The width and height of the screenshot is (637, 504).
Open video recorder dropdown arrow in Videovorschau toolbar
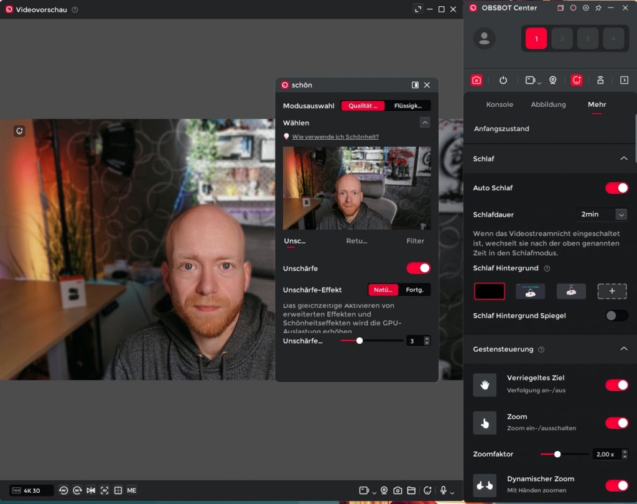point(374,493)
